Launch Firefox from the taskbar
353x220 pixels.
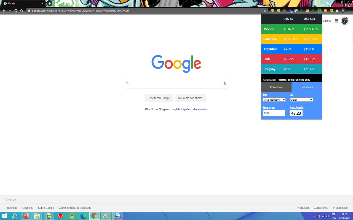pyautogui.click(x=26, y=216)
